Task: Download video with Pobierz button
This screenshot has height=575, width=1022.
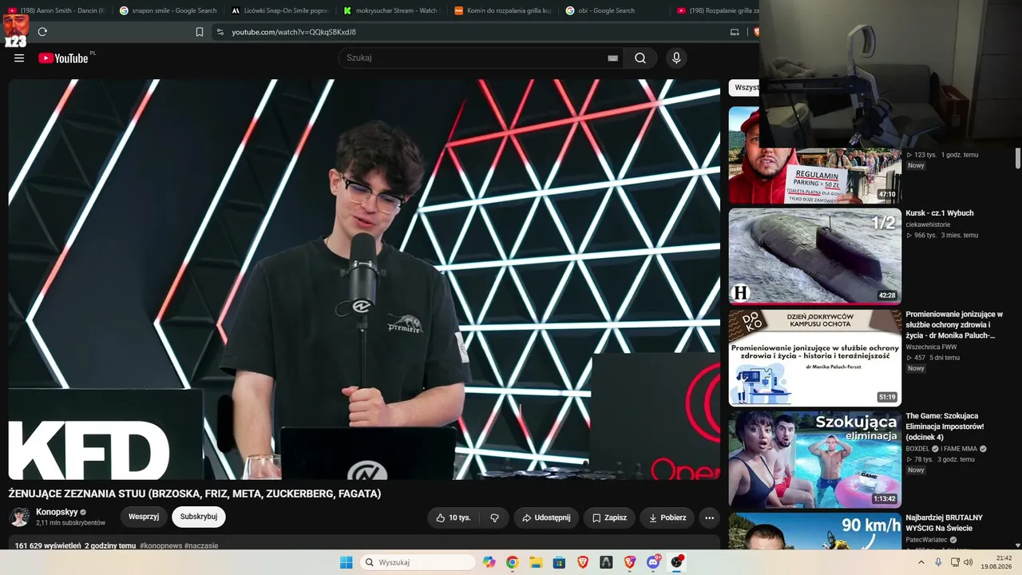Action: point(667,517)
